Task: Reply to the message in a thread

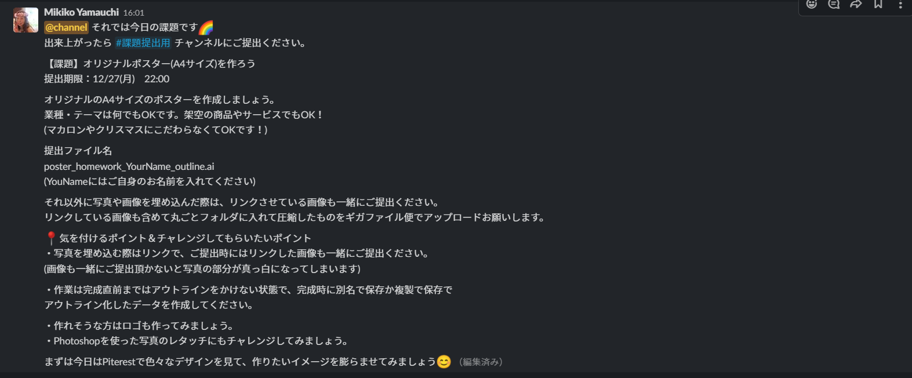Action: tap(833, 4)
